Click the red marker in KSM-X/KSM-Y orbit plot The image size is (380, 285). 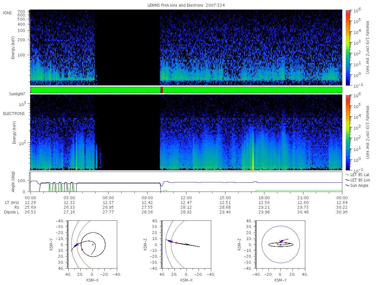(x=82, y=250)
